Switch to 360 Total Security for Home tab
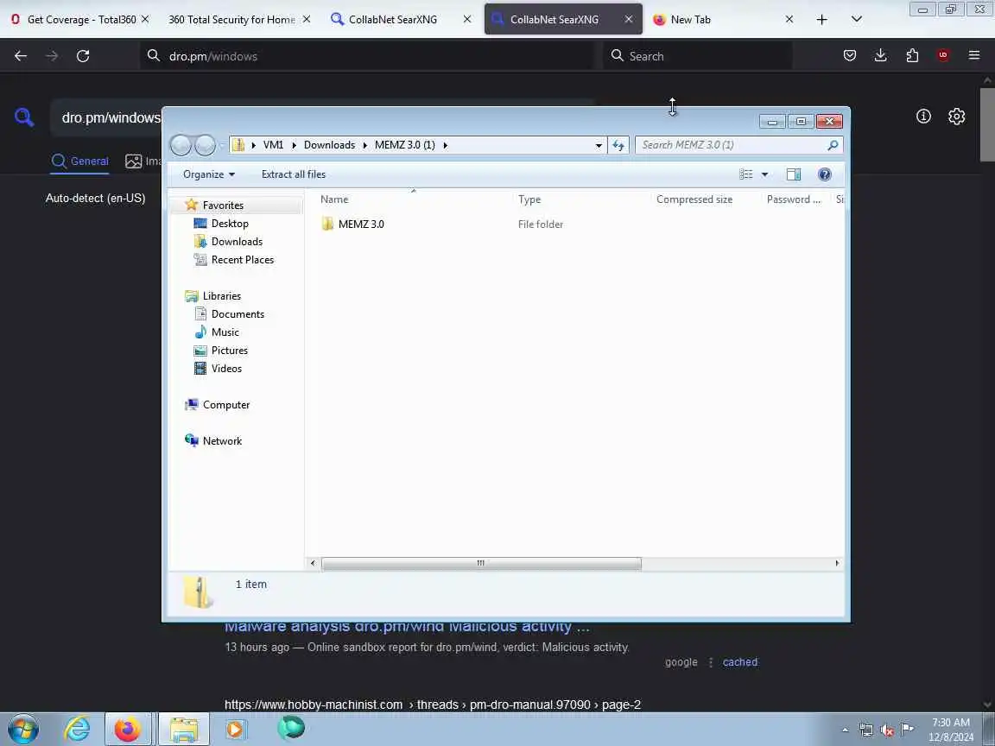 click(238, 20)
